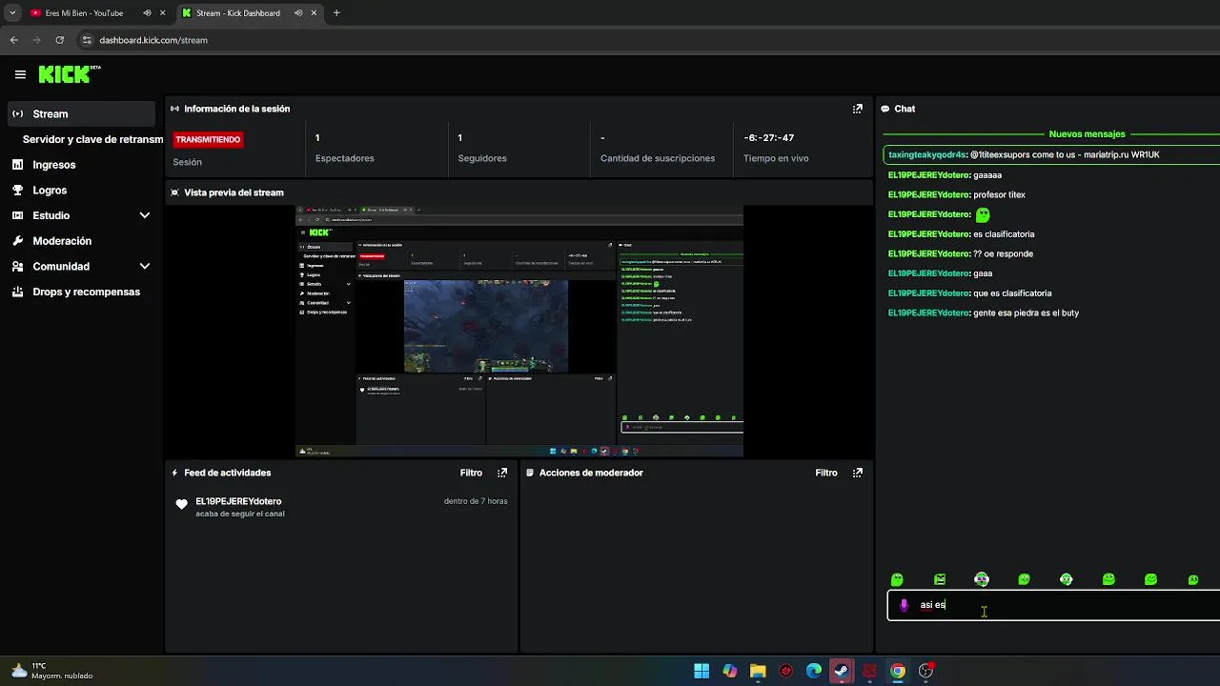1220x686 pixels.
Task: Pop out Información de la sesión panel
Action: (857, 109)
